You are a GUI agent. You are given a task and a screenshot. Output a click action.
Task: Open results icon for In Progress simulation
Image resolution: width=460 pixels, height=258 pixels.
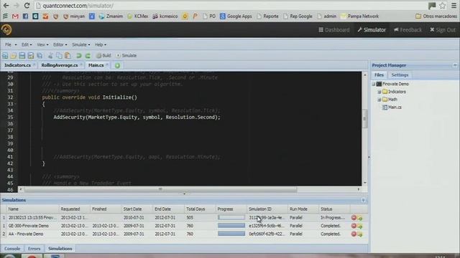click(360, 218)
